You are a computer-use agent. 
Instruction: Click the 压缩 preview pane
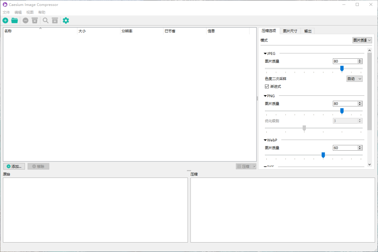[x=283, y=210]
